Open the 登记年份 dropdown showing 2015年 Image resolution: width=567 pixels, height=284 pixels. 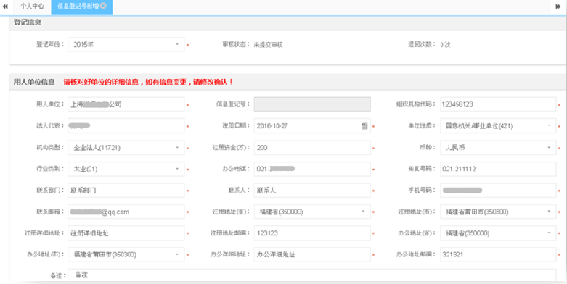click(x=126, y=45)
